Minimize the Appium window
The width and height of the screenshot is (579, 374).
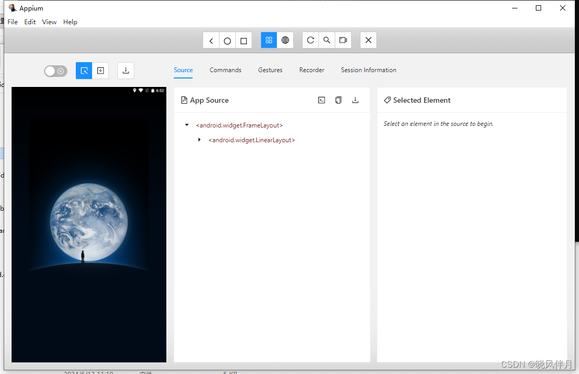click(515, 8)
